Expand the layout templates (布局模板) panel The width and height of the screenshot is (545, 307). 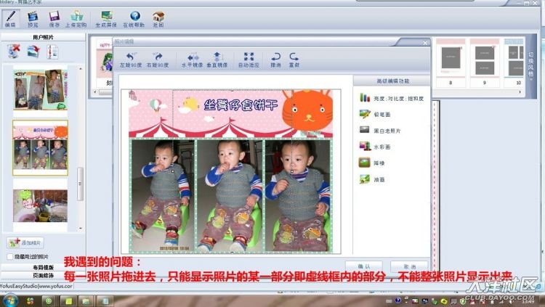(x=42, y=267)
